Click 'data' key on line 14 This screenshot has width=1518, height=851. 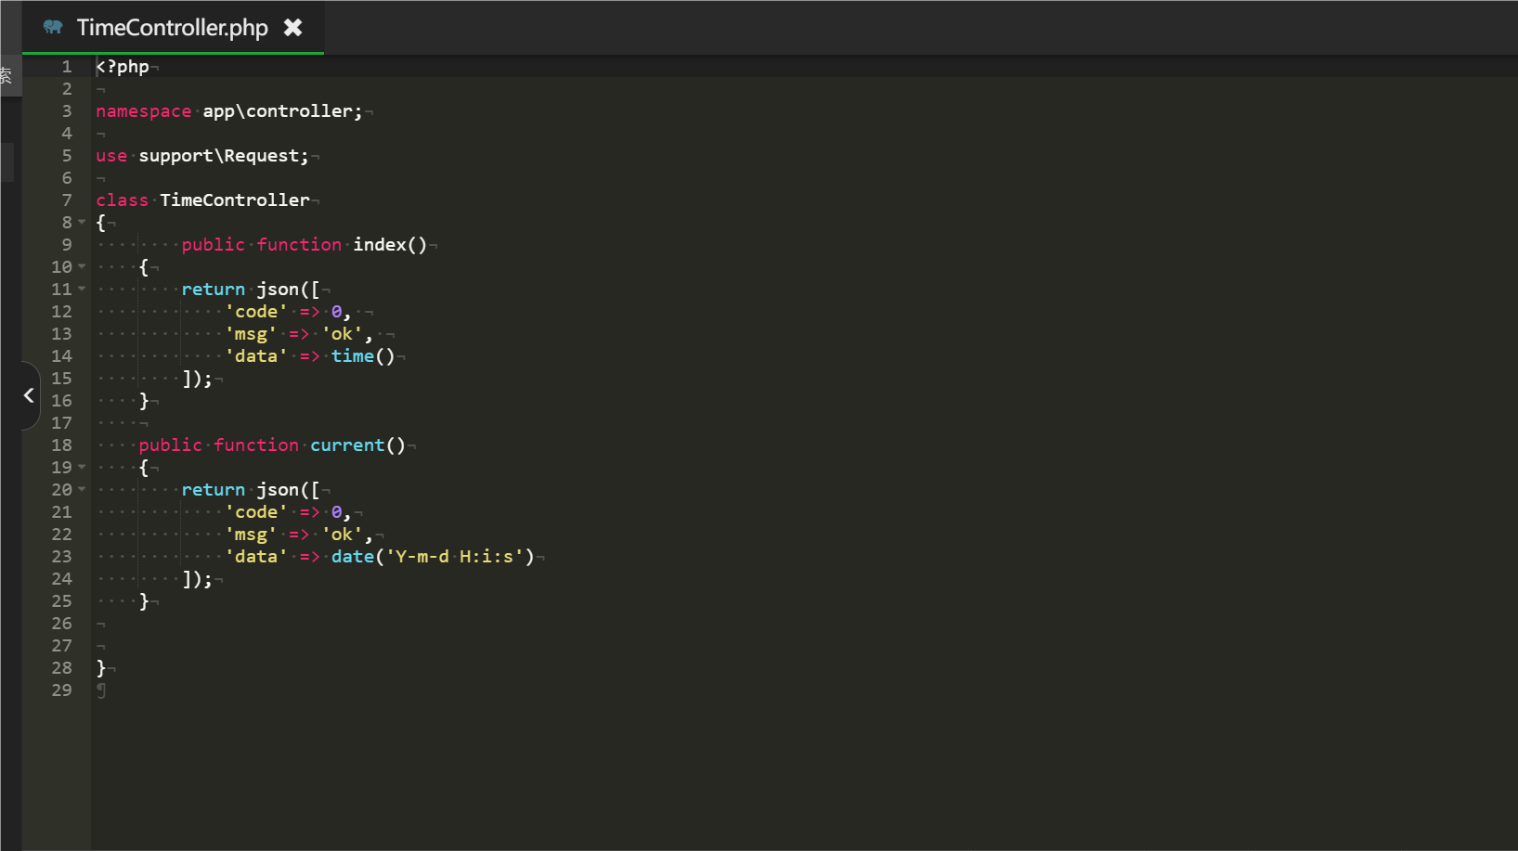(256, 356)
